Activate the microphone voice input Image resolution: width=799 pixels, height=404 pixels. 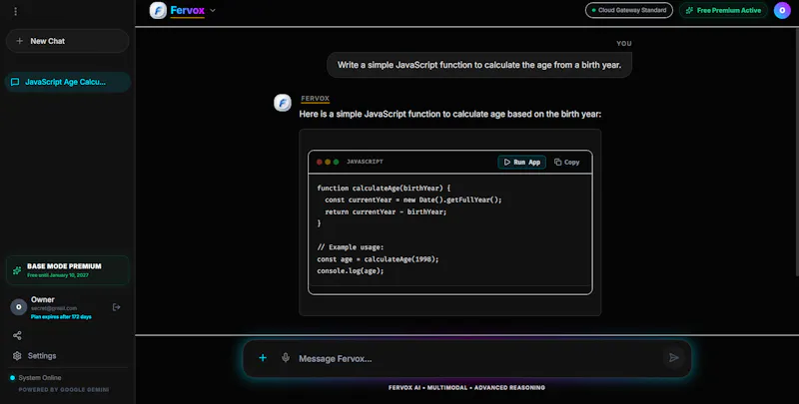coord(286,358)
